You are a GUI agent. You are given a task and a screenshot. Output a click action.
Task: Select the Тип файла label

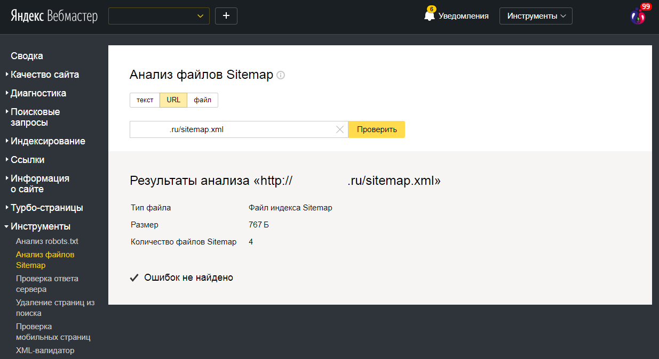pyautogui.click(x=151, y=208)
